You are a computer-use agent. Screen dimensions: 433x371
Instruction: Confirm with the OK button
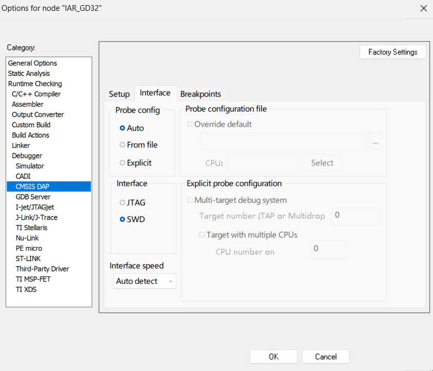[273, 357]
